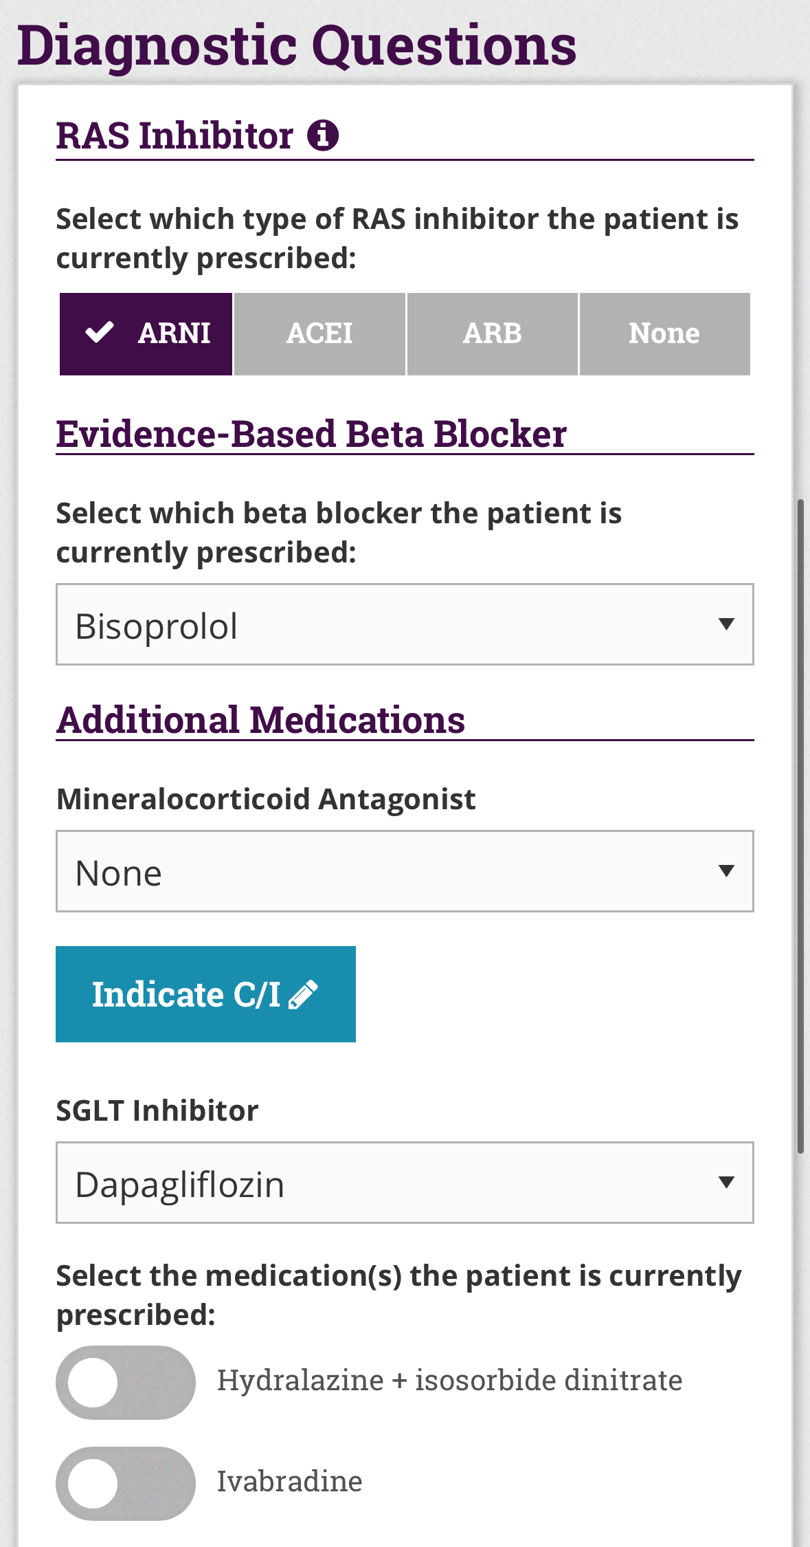This screenshot has height=1547, width=810.
Task: Click the Hydralazine + isosorbide dinitrate label
Action: tap(449, 1381)
